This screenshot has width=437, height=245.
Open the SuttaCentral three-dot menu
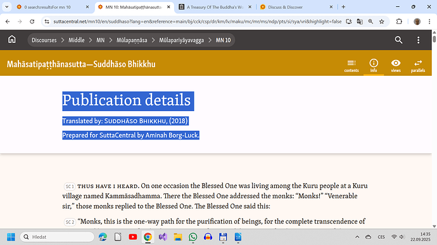(419, 40)
